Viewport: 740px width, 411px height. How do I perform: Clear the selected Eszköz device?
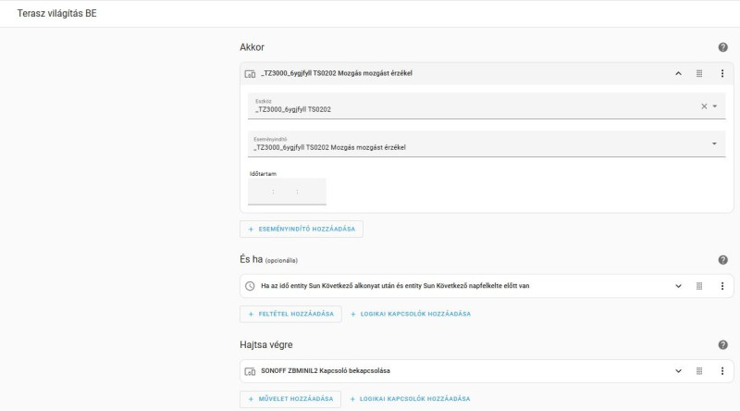point(703,106)
